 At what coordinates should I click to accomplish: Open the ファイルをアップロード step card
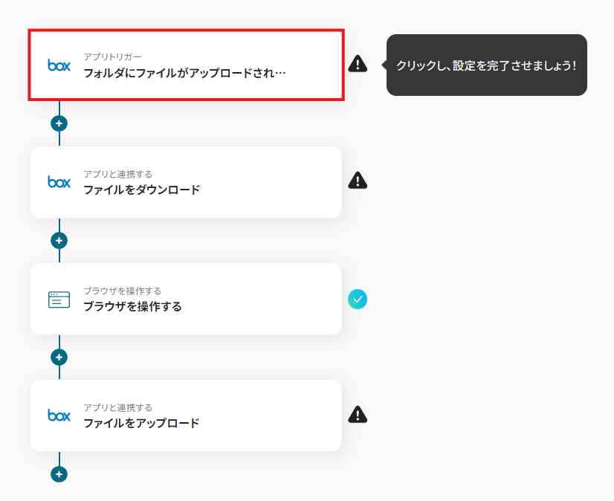(x=186, y=416)
